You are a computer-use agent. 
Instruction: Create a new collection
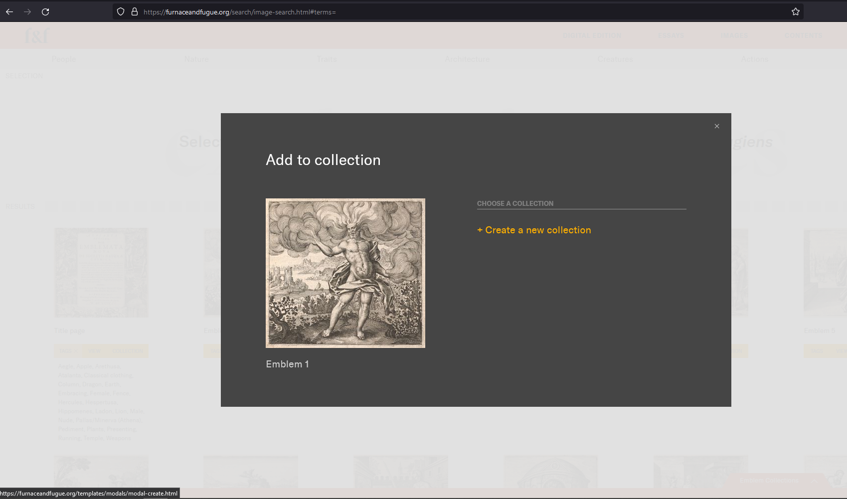click(x=534, y=230)
